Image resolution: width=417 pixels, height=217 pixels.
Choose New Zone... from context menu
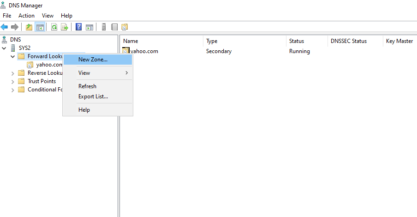coord(98,60)
